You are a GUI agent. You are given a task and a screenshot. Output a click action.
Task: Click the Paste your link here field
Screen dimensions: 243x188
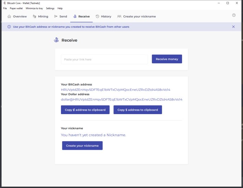(105, 59)
